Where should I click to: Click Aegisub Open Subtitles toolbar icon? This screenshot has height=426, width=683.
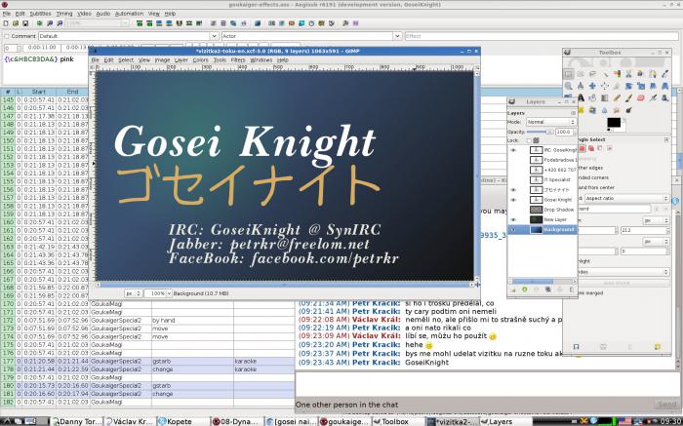[x=16, y=23]
